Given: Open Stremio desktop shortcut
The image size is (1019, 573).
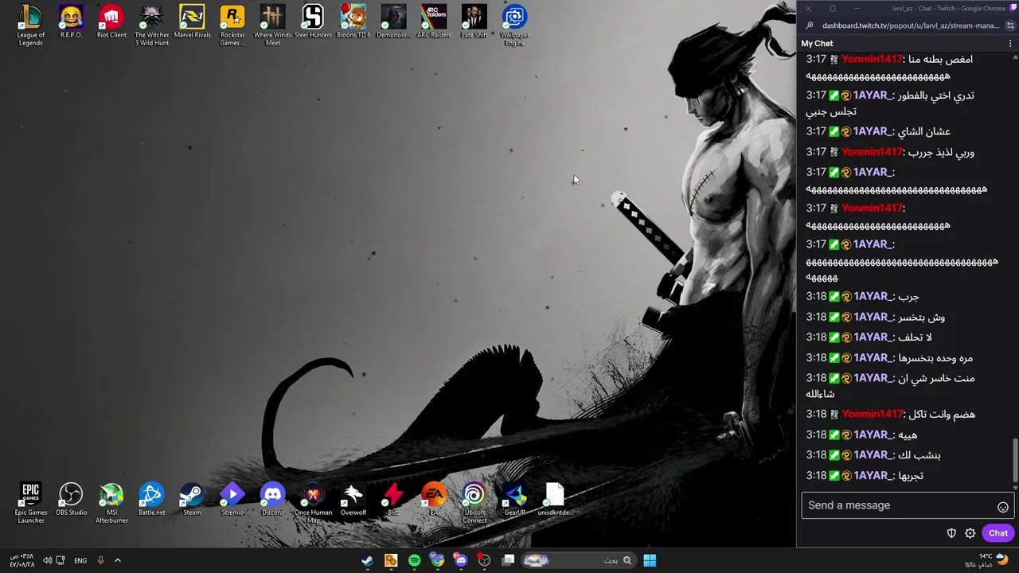Looking at the screenshot, I should (232, 500).
